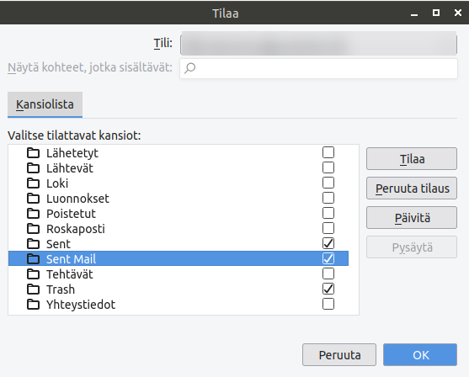The image size is (469, 377).
Task: Click the Tehtävät folder icon
Action: [x=33, y=273]
